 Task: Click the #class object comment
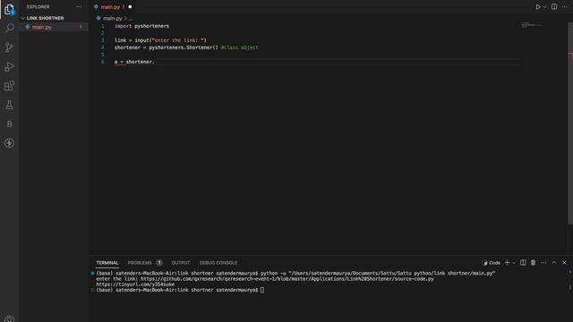[x=239, y=47]
